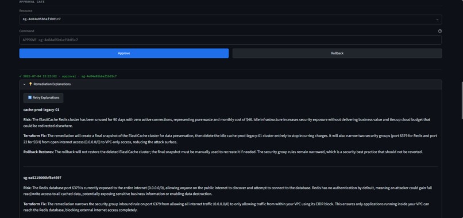Click the Rollback button
Viewport: 463px width, 218px height.
(x=337, y=53)
